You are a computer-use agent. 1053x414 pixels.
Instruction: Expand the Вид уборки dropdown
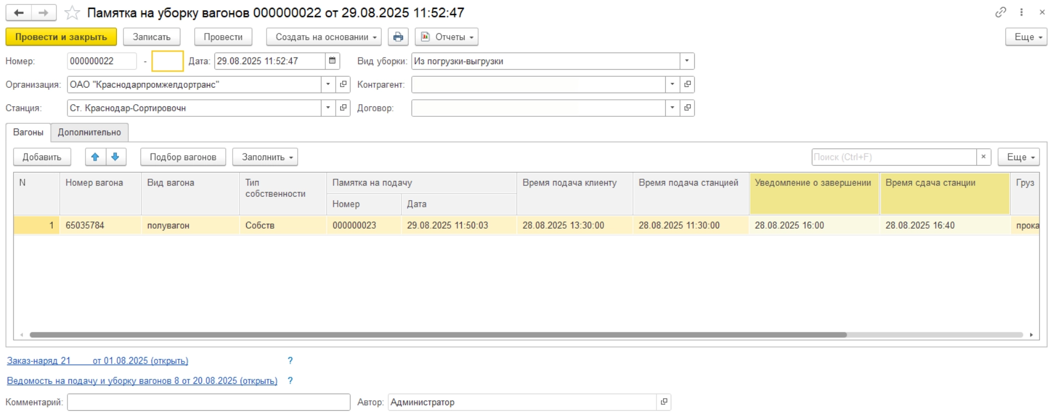[x=687, y=61]
